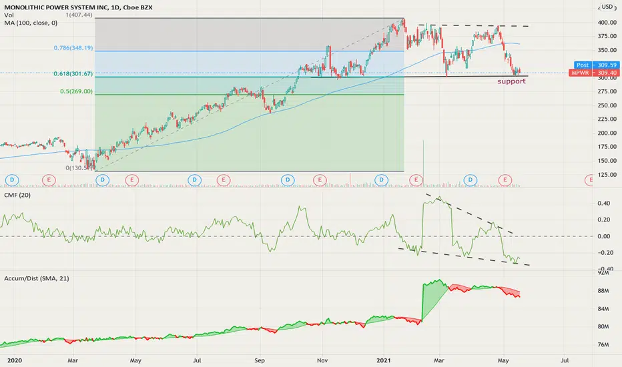Click the Post 309.59 price label
This screenshot has width=622, height=367.
point(597,65)
